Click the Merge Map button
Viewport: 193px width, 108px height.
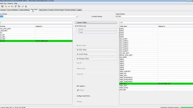[x=96, y=59]
